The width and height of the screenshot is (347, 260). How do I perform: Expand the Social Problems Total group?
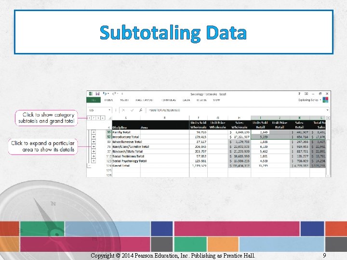pos(93,156)
